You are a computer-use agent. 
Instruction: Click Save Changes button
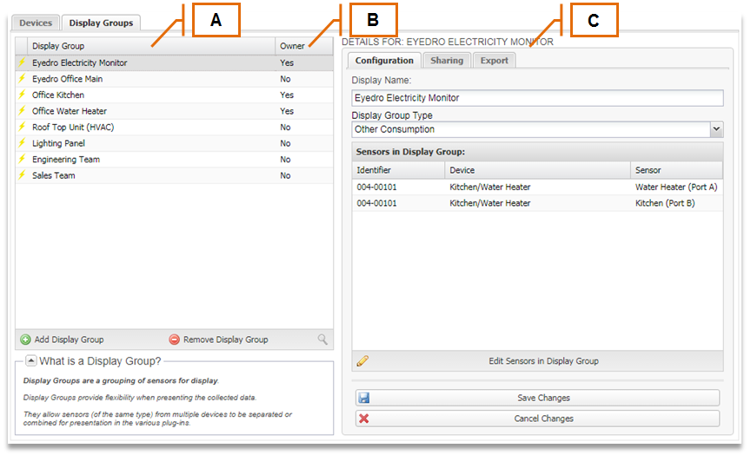(537, 398)
